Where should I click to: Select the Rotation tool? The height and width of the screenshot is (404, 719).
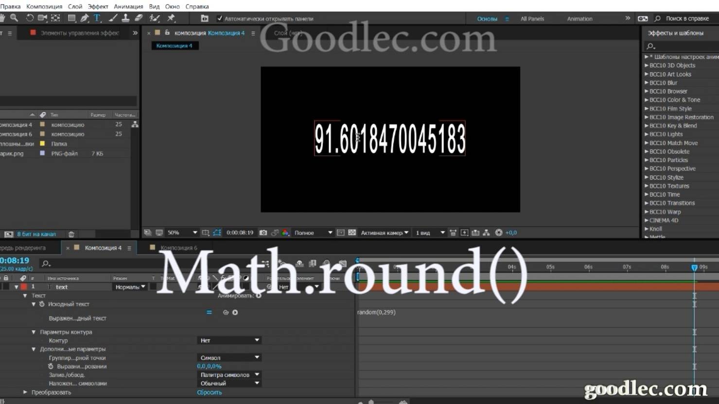click(30, 18)
